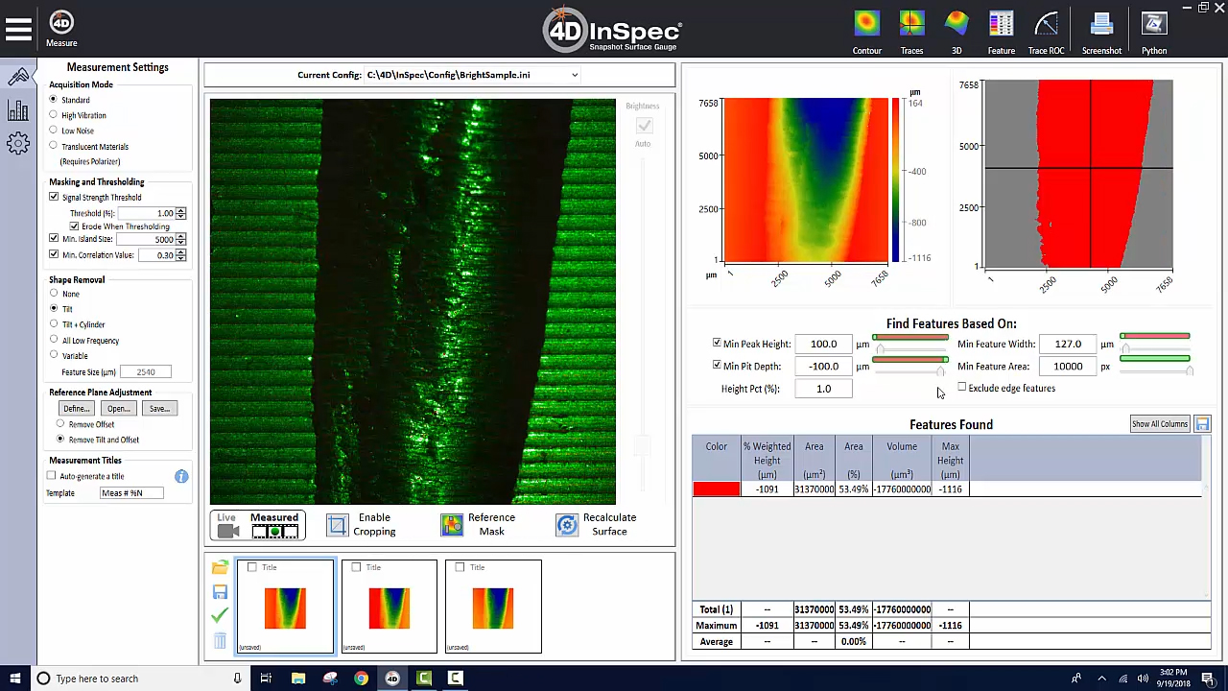Save measurement with floppy disk icon
Viewport: 1228px width, 691px height.
pos(220,592)
